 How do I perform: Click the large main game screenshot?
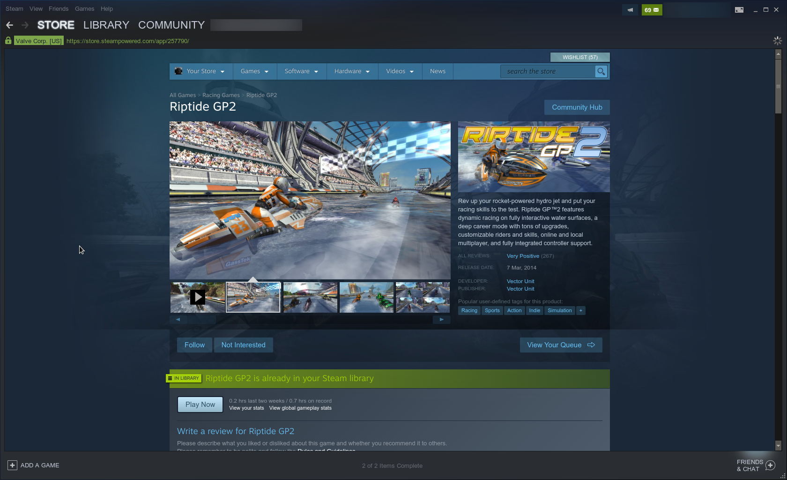tap(310, 201)
